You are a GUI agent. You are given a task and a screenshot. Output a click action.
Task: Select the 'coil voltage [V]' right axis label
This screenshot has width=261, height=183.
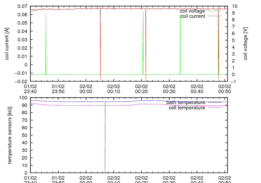(246, 43)
